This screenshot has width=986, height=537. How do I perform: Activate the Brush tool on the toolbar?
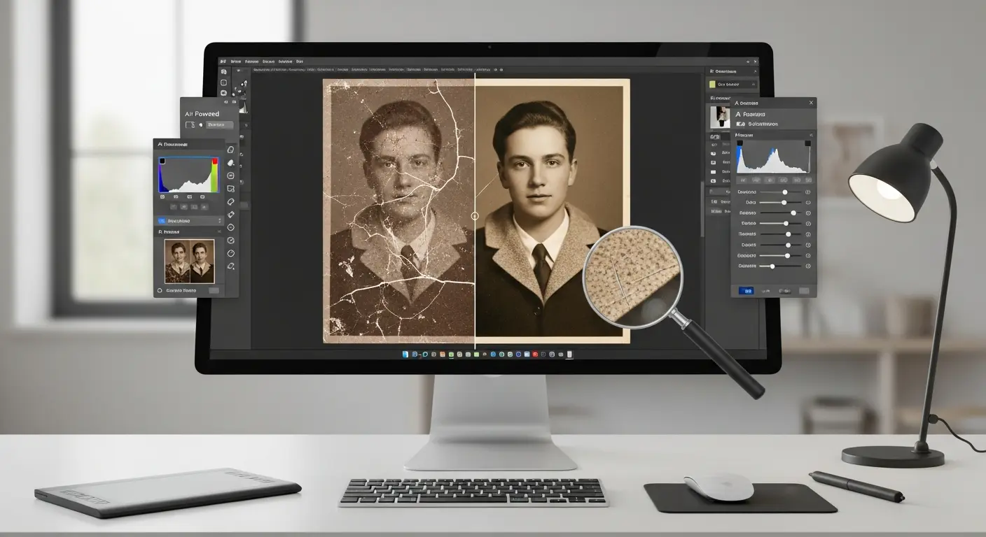point(231,164)
